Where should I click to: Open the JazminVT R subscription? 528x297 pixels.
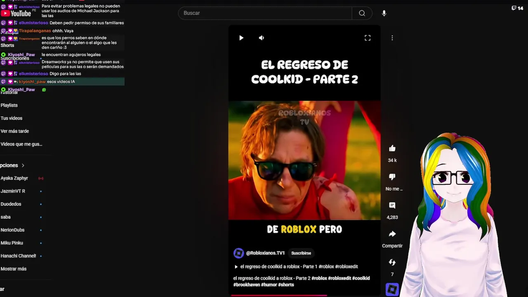coord(13,191)
